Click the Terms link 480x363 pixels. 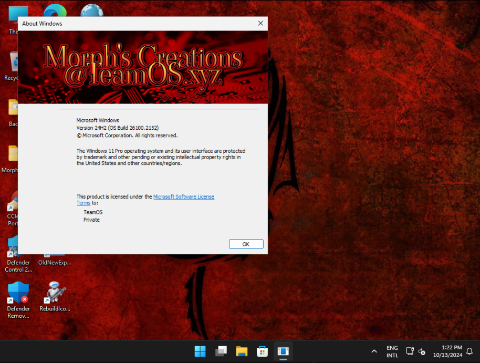pyautogui.click(x=84, y=203)
